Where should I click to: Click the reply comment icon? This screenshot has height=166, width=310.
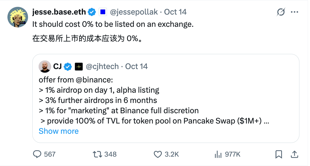[37, 154]
